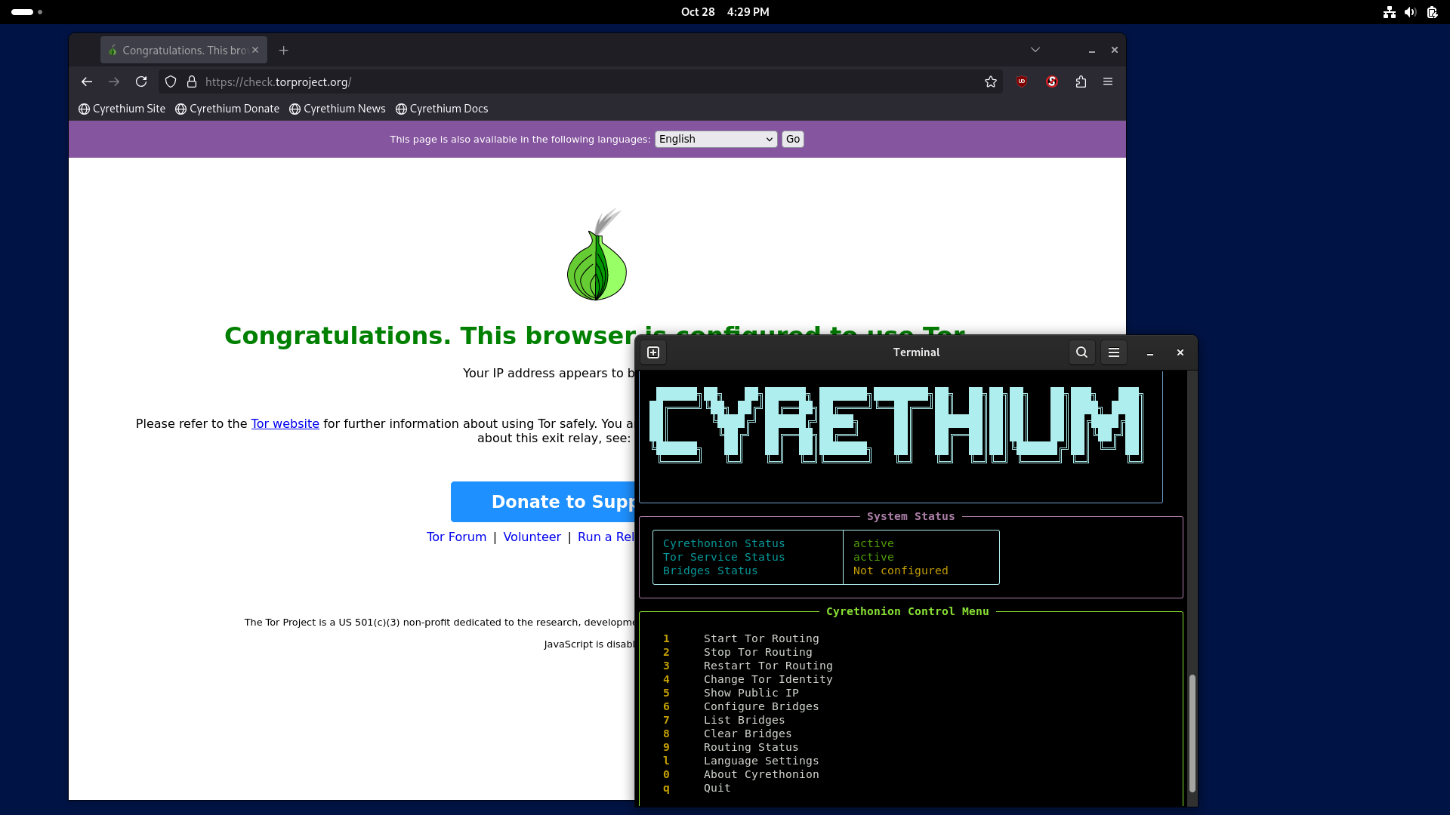Image resolution: width=1450 pixels, height=815 pixels.
Task: Toggle the tracking protection shield
Action: pyautogui.click(x=170, y=81)
